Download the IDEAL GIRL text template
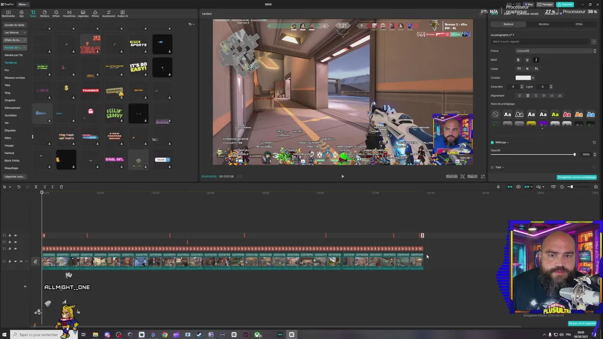Image resolution: width=603 pixels, height=339 pixels. click(x=122, y=167)
